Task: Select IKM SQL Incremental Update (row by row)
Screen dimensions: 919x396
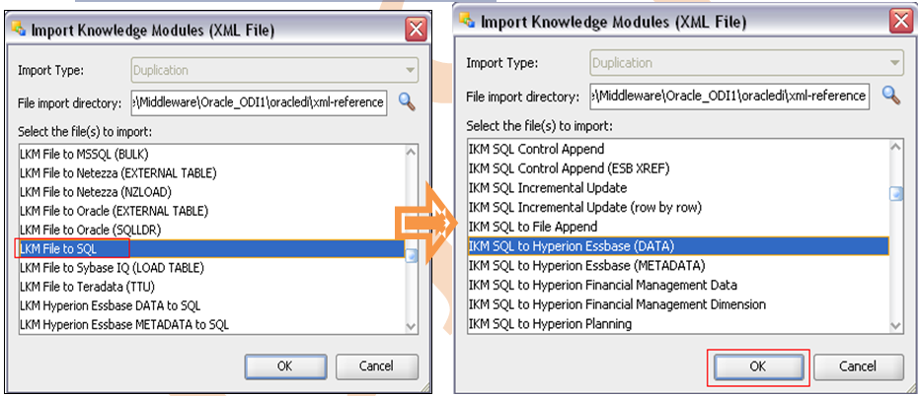Action: 678,207
